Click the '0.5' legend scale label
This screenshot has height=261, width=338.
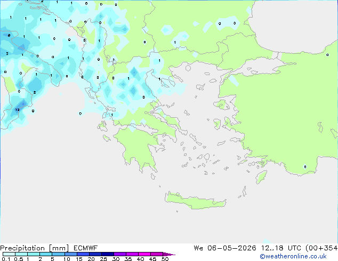(19, 259)
